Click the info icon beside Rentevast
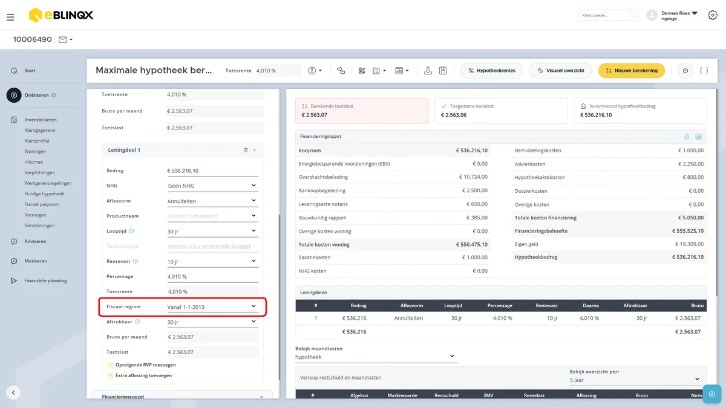Image resolution: width=726 pixels, height=408 pixels. [136, 261]
